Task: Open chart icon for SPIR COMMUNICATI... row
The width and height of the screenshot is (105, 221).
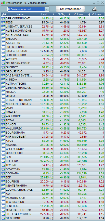Action: [3, 18]
